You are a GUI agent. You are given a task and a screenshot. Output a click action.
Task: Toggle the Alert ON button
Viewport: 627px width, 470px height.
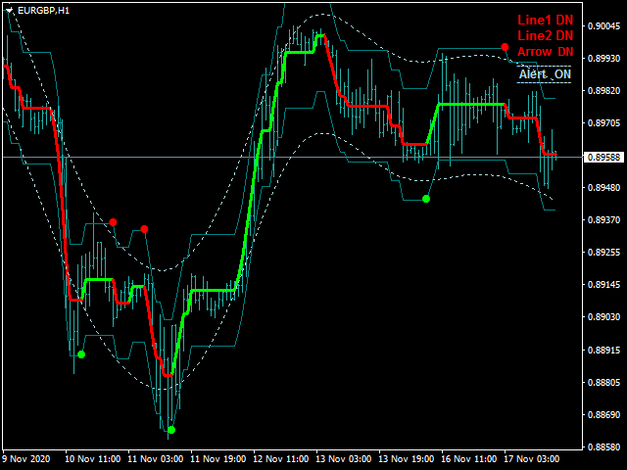point(546,74)
